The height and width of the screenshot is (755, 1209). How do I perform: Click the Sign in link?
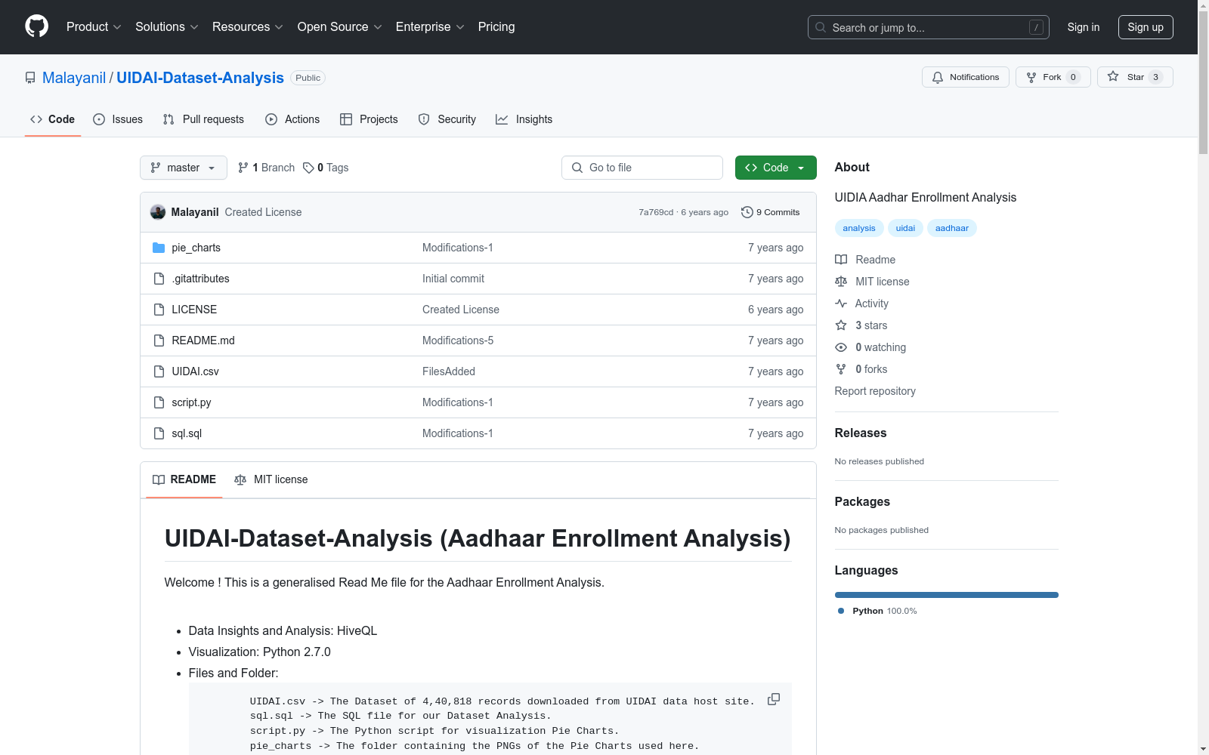point(1084,27)
